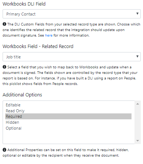The height and width of the screenshot is (164, 143).
Task: Click arrow of Workbooks DLI Field select
Action: point(137,14)
